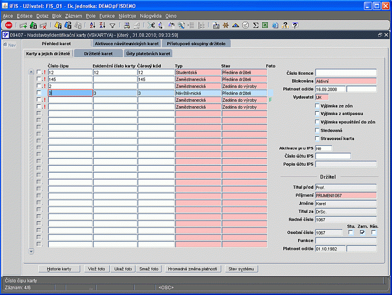Sort descending with the Z-A icon
Image resolution: width=392 pixels, height=295 pixels.
click(x=102, y=25)
